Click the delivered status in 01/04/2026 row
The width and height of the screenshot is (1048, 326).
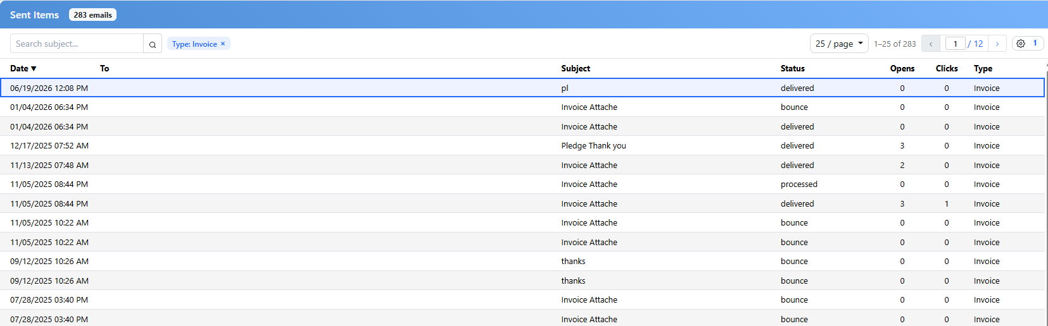(797, 127)
